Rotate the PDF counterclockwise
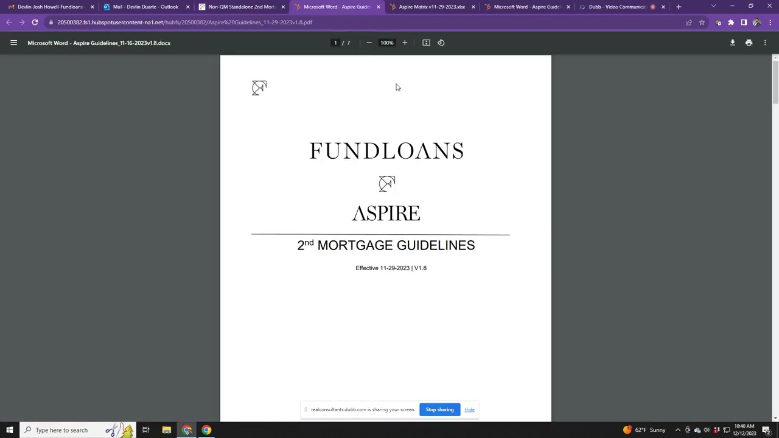 click(441, 43)
